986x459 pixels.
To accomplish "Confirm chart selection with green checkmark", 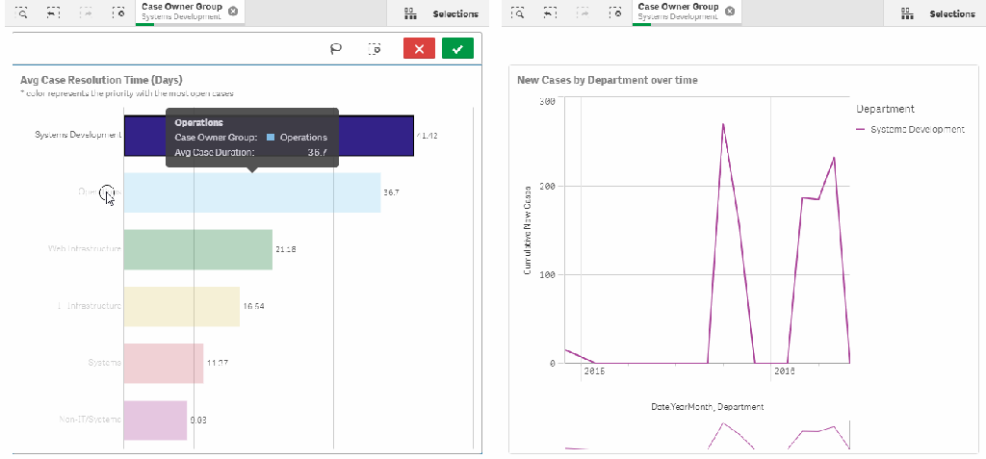I will coord(457,48).
